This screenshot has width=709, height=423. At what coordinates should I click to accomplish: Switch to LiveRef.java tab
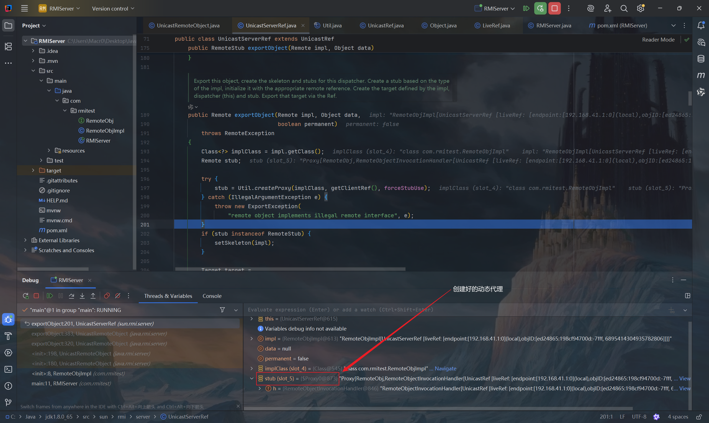click(492, 25)
